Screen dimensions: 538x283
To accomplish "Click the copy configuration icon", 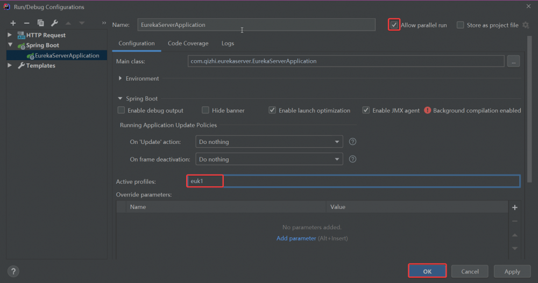I will tap(40, 23).
